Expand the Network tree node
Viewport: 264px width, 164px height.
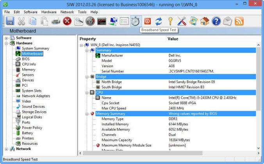click(6, 149)
